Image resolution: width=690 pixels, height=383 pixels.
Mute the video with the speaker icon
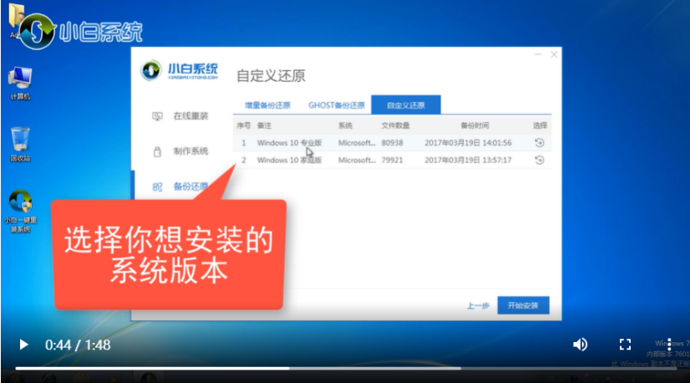coord(580,345)
